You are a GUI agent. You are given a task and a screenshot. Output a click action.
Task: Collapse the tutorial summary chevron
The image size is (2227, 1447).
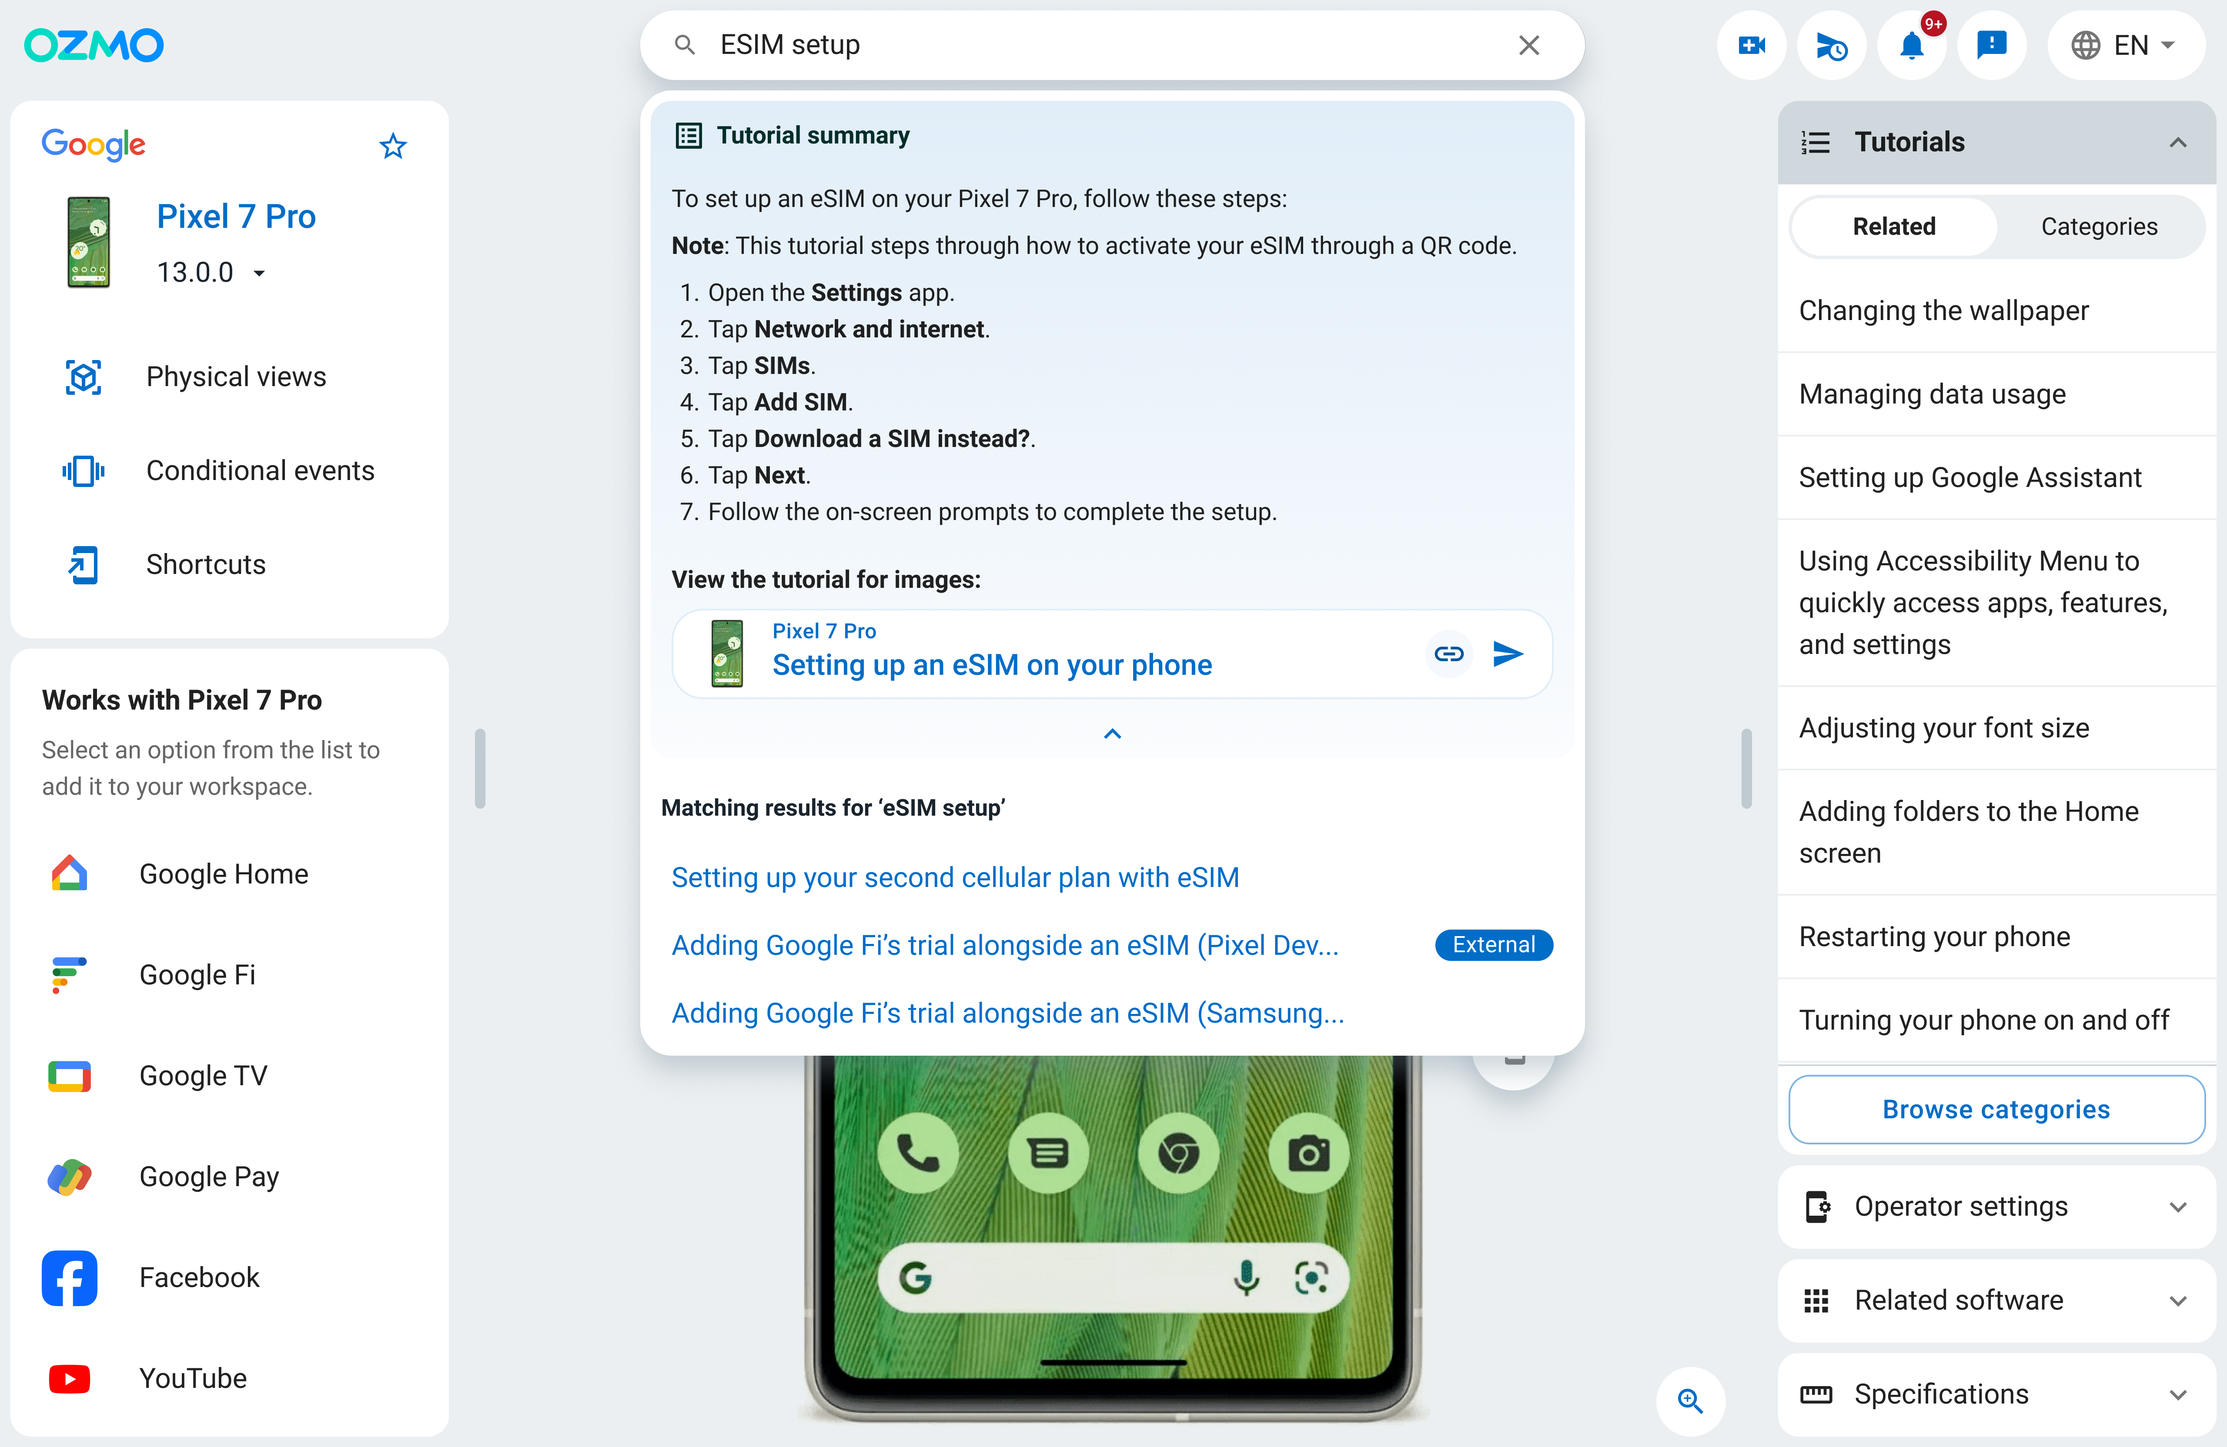[x=1112, y=734]
